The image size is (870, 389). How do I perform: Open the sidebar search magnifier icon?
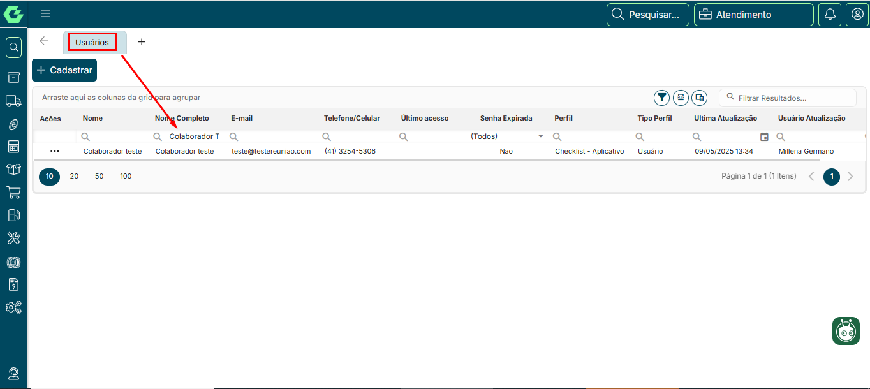click(13, 47)
